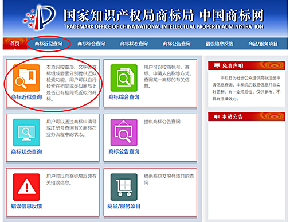Click the 提供商品及服务项目的查询 description text
Image resolution: width=290 pixels, height=222 pixels.
(169, 179)
